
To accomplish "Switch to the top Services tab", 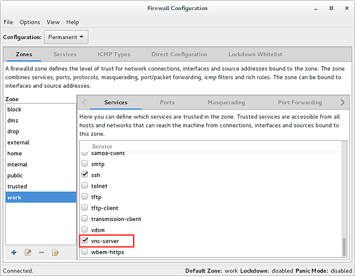I will coord(65,54).
